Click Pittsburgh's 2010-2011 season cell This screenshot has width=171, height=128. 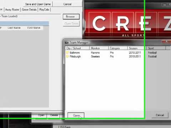pos(135,57)
